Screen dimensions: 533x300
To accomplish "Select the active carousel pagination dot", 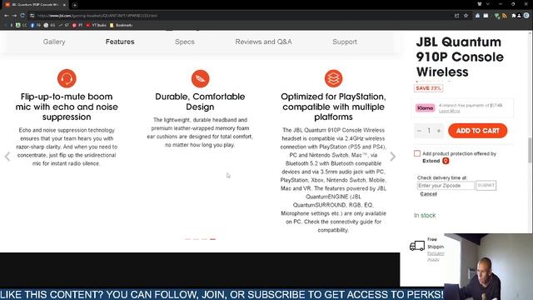I will pyautogui.click(x=213, y=239).
